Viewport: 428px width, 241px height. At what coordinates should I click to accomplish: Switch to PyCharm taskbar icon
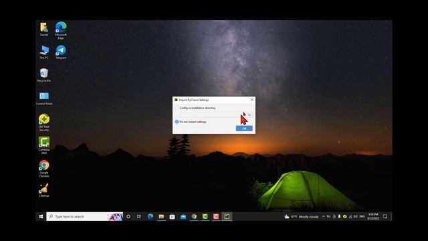click(x=227, y=216)
